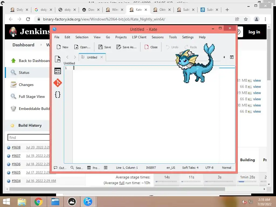Toggle INSERT mode in Kate status bar
Screen dimensions: 276x207
[151, 168]
